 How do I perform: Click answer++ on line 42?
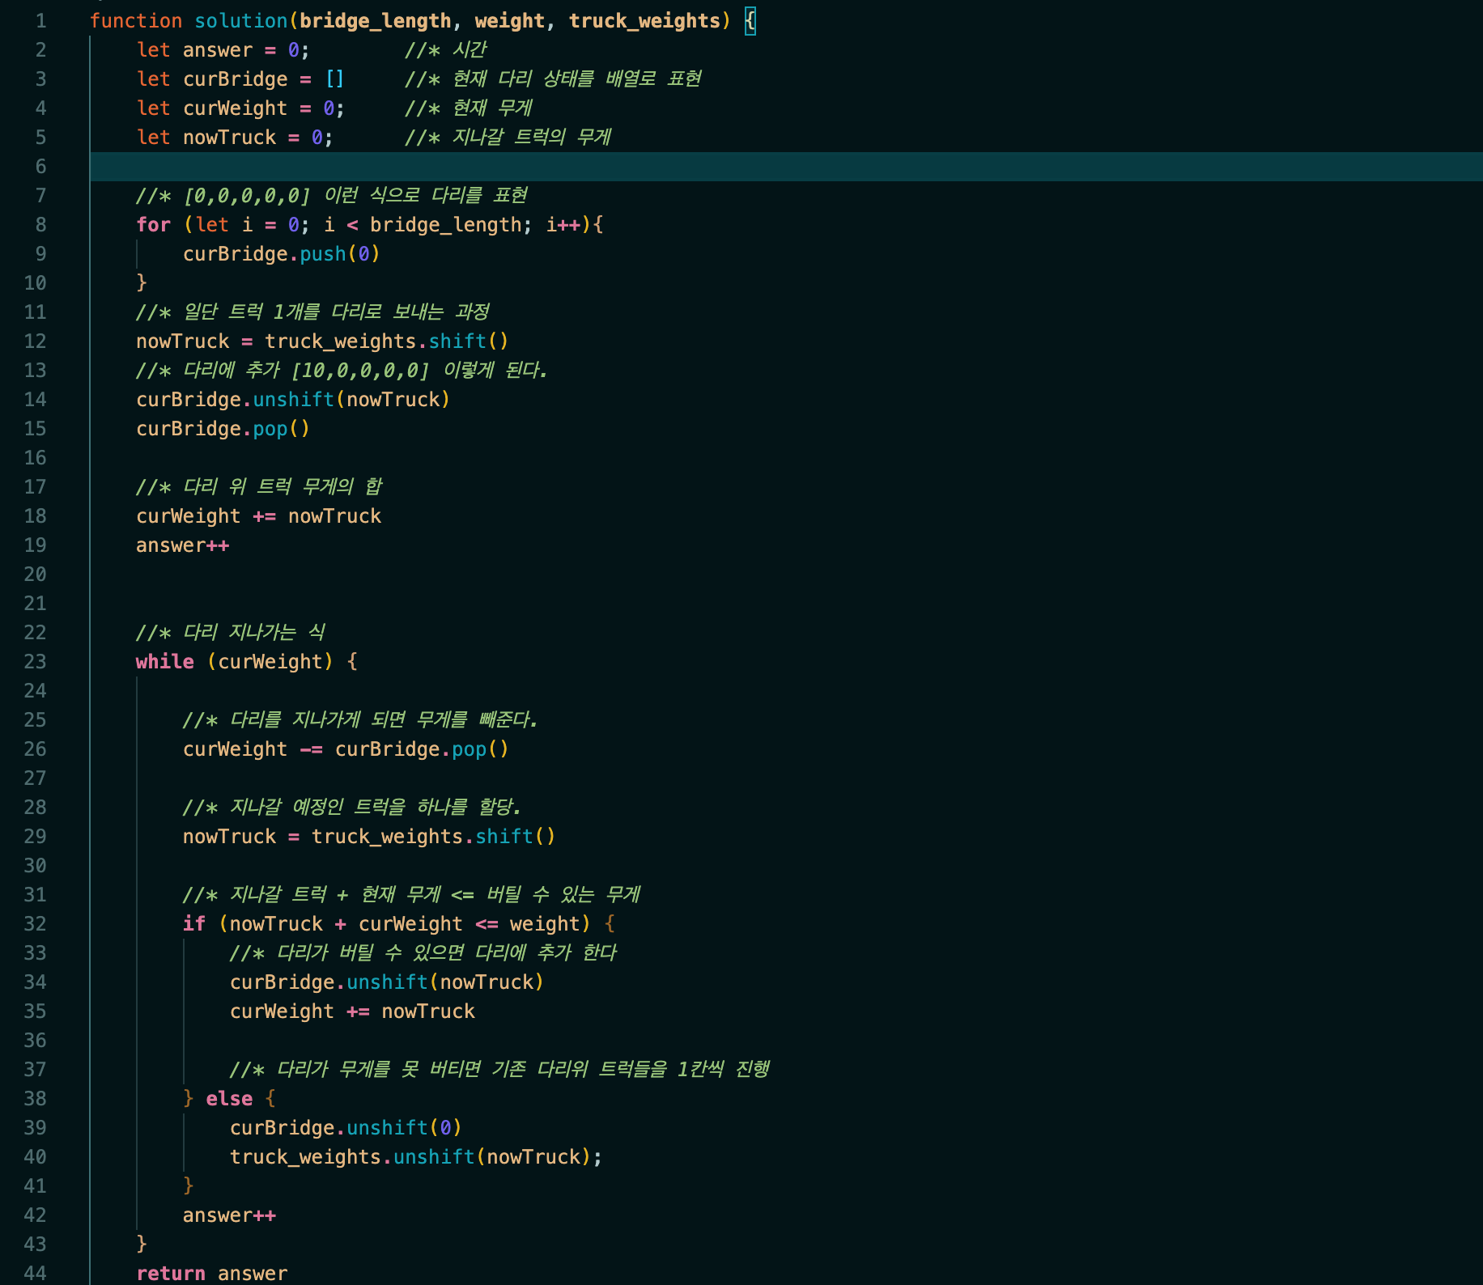(x=229, y=1215)
